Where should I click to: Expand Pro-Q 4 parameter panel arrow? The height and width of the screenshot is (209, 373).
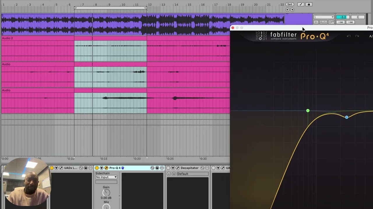pyautogui.click(x=119, y=196)
